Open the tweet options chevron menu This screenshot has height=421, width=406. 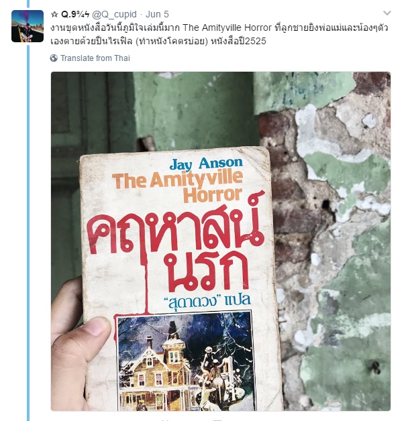pos(387,13)
